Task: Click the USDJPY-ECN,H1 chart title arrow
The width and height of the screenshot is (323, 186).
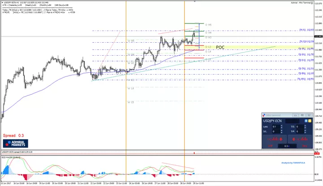Action: 1,2
